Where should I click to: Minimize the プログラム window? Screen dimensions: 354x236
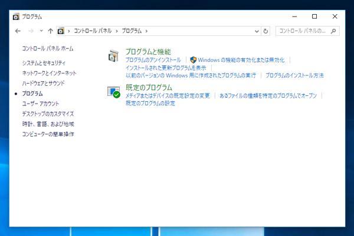pyautogui.click(x=294, y=16)
